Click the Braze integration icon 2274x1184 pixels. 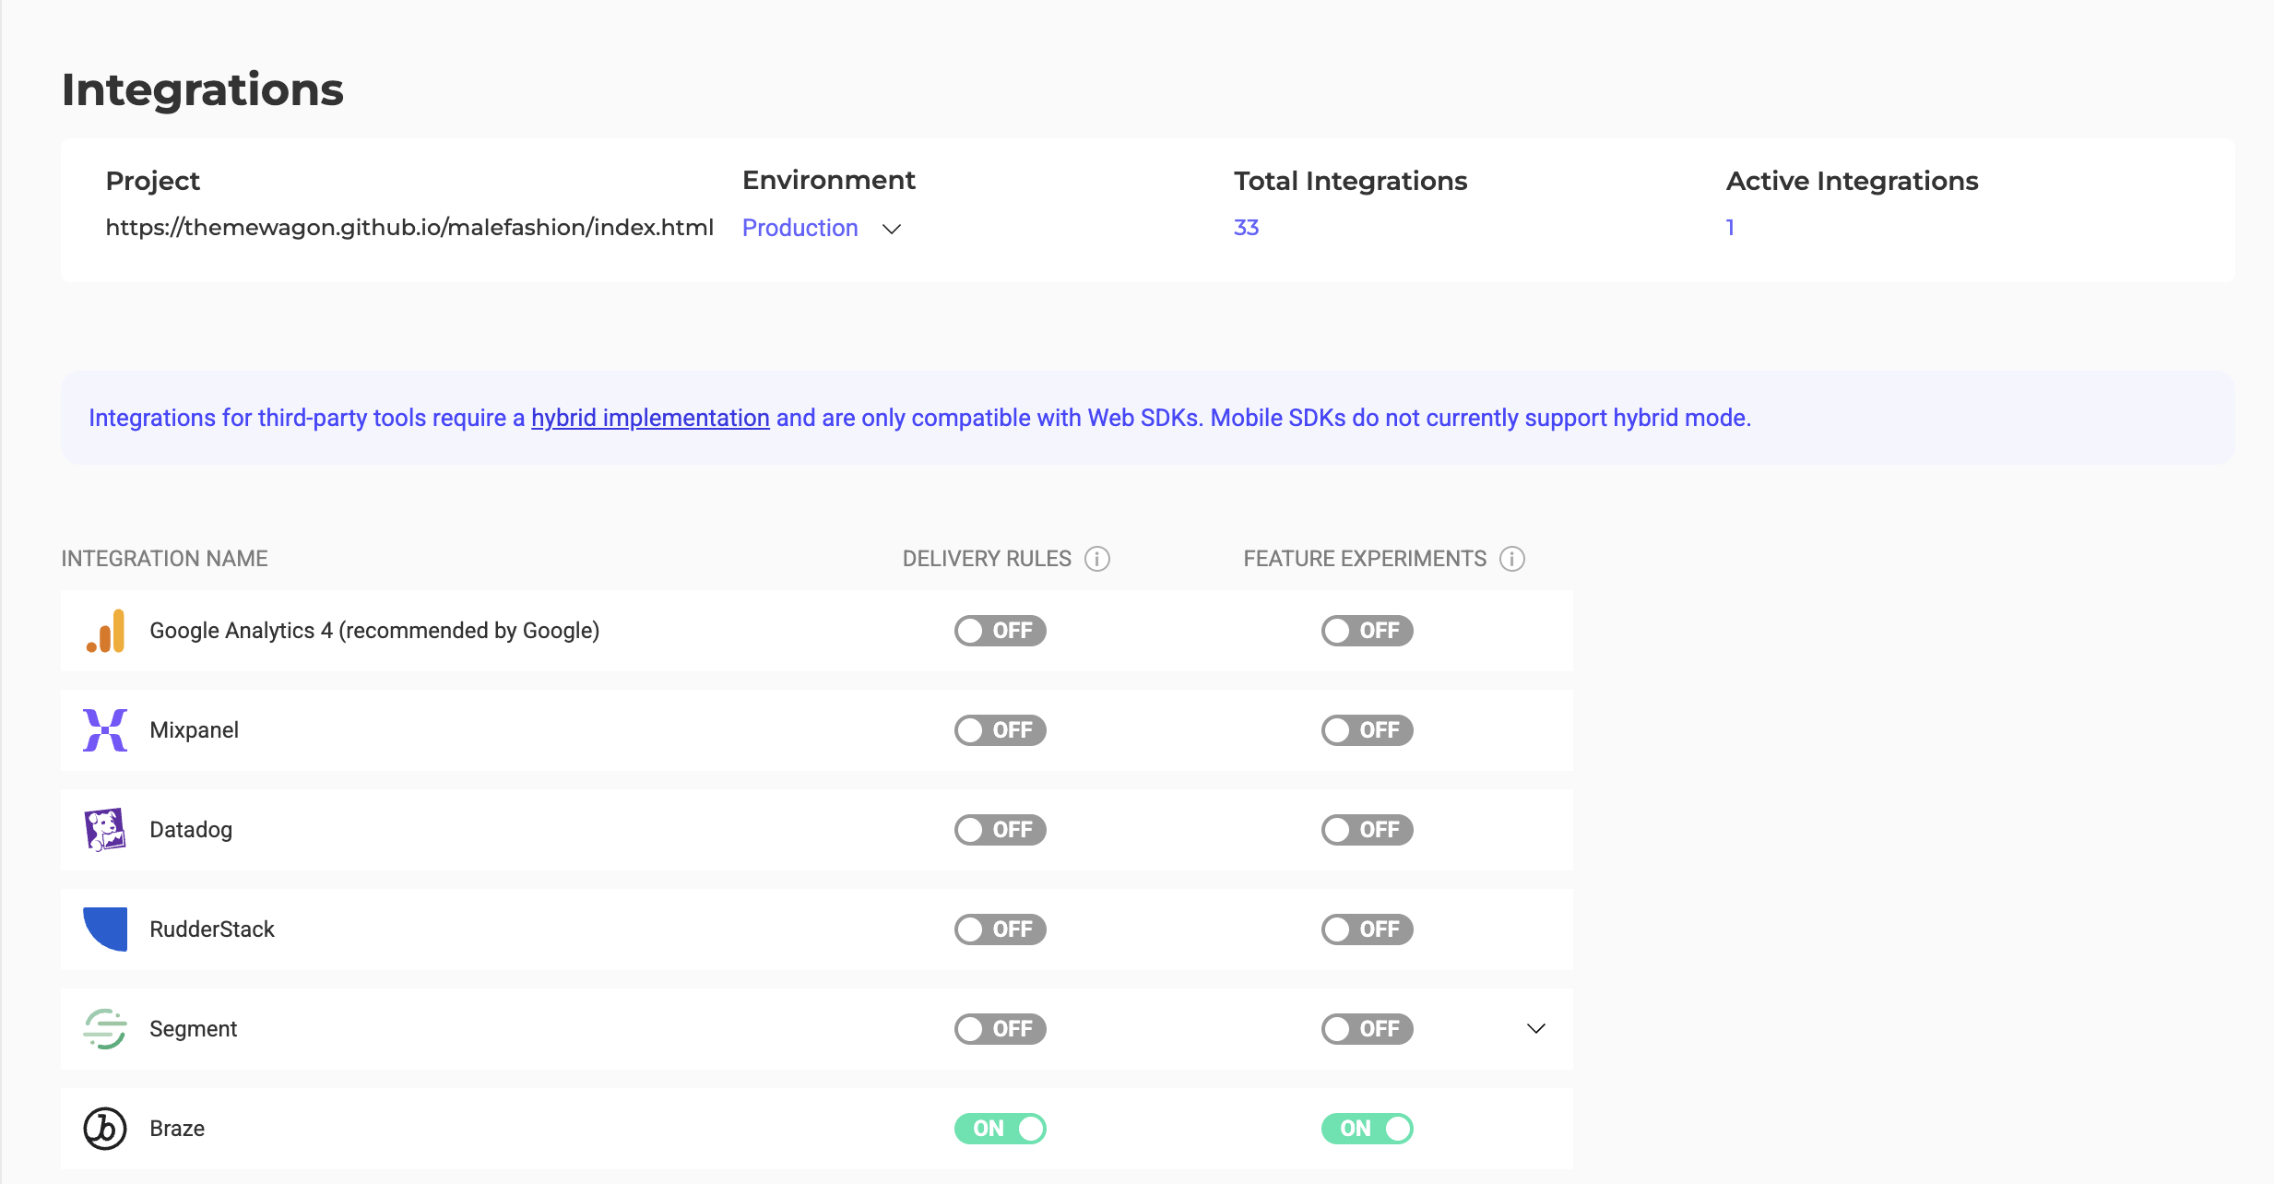click(x=105, y=1128)
